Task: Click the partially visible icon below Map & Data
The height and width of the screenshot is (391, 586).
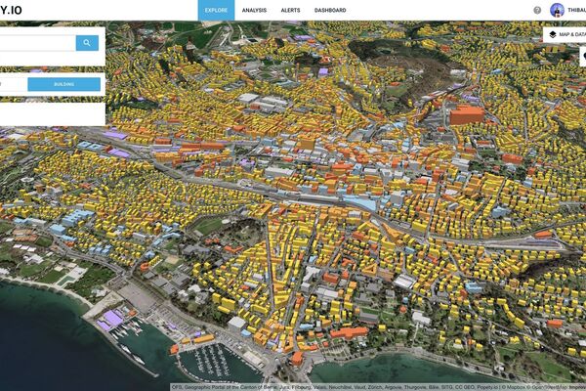Action: (x=583, y=57)
